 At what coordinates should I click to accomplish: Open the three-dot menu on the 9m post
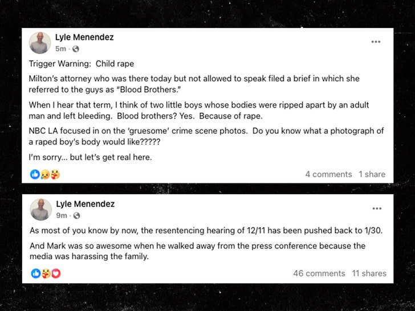pos(377,208)
